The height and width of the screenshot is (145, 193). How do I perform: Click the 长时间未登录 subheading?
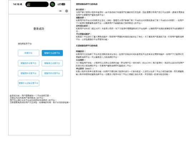coord(83,26)
